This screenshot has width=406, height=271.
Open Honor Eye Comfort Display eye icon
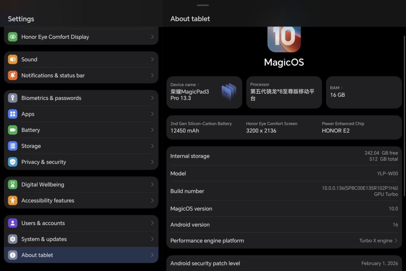[12, 37]
